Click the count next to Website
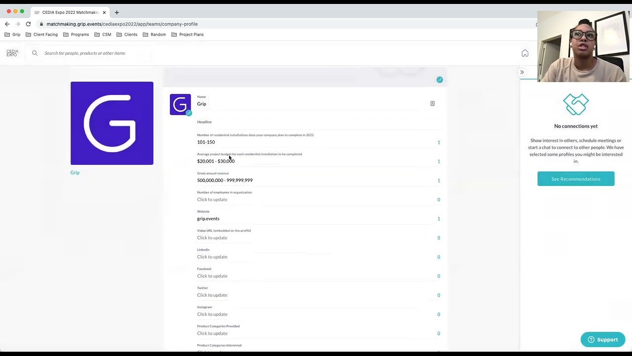The image size is (632, 356). (x=438, y=219)
